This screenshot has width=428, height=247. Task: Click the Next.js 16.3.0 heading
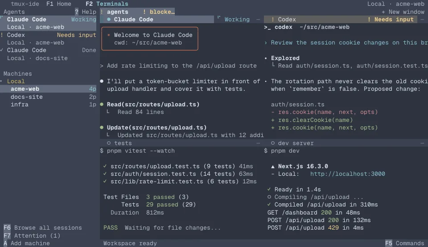pos(303,166)
